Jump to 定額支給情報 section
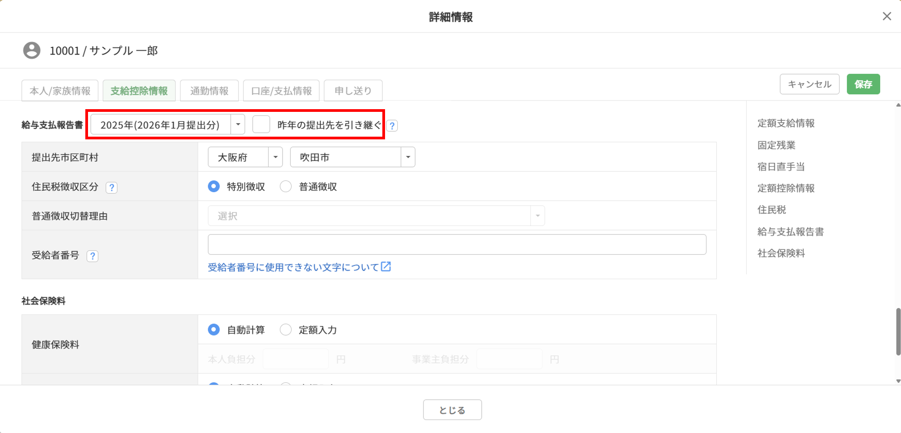 click(x=786, y=123)
